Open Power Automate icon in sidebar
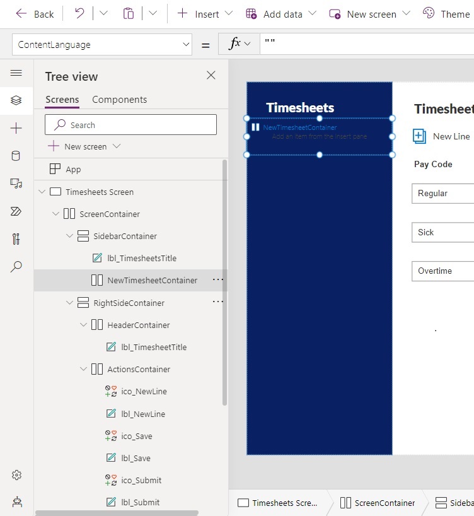The height and width of the screenshot is (516, 474). tap(16, 211)
